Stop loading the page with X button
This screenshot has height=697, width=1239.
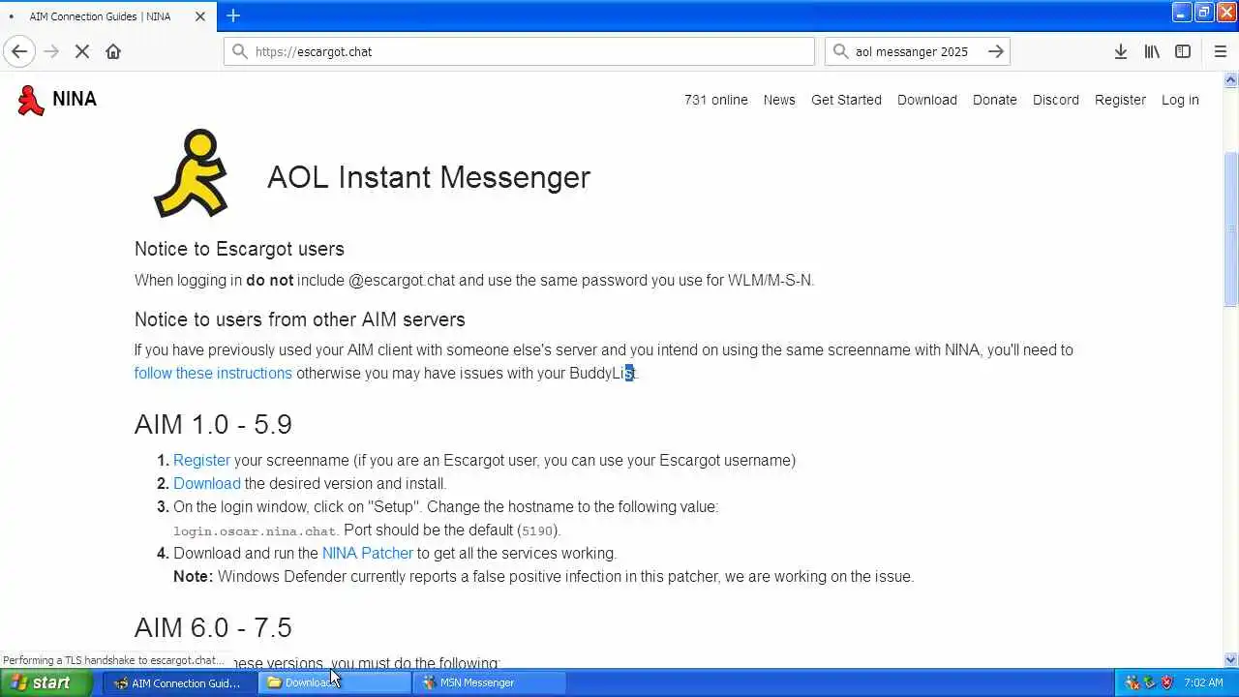82,51
